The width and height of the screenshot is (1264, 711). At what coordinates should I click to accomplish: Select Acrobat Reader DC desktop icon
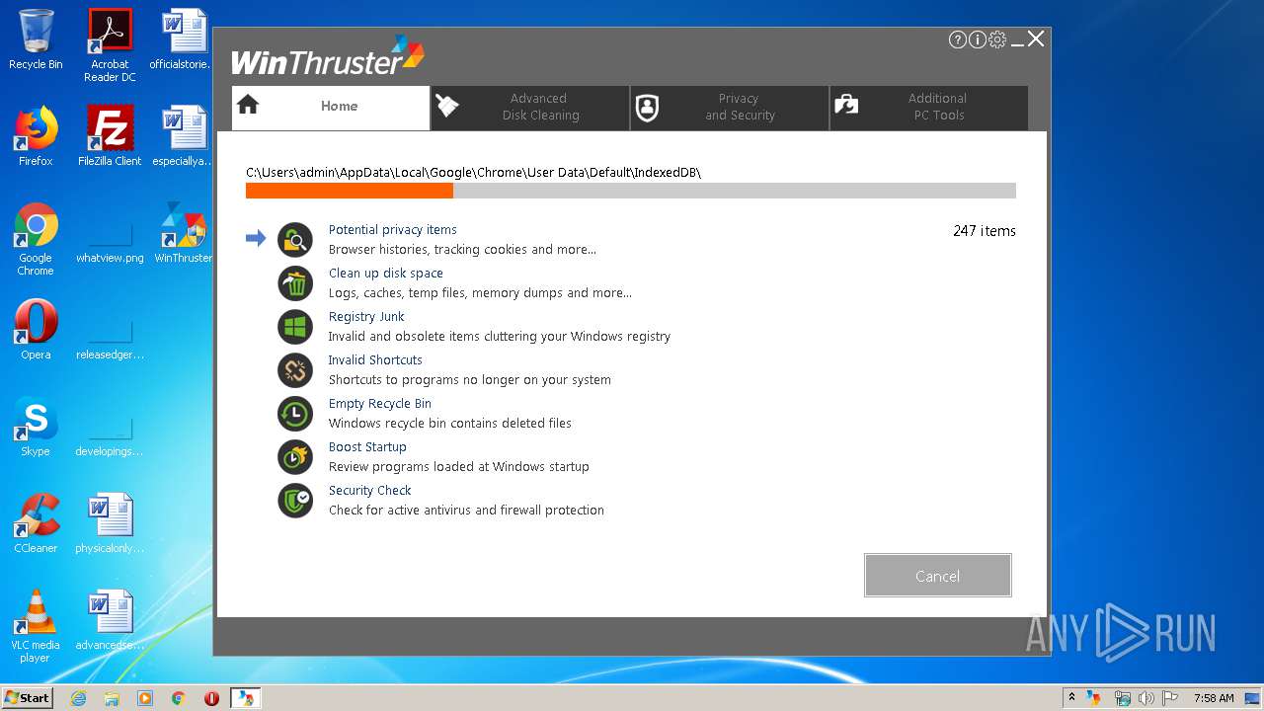coord(110,46)
